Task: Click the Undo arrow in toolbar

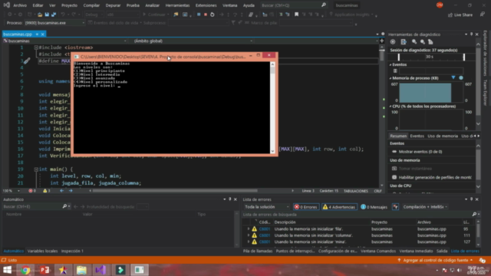Action: (x=63, y=15)
